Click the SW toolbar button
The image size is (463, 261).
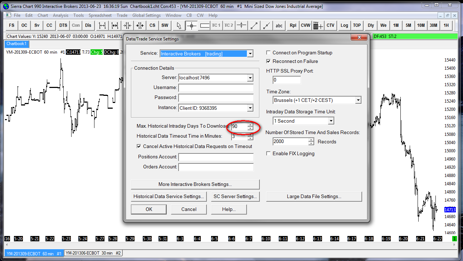point(165,25)
